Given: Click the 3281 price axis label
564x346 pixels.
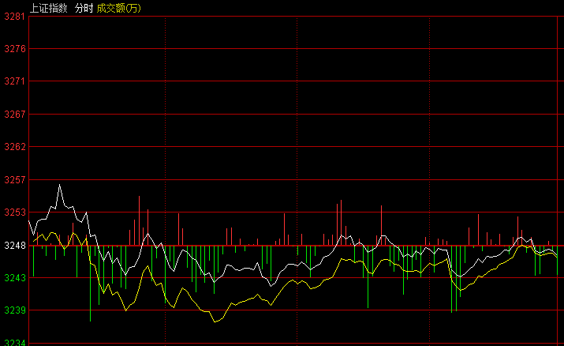Looking at the screenshot, I should [15, 17].
